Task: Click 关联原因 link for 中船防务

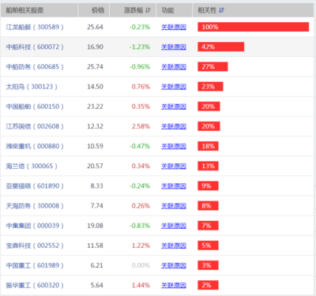Action: [x=174, y=66]
